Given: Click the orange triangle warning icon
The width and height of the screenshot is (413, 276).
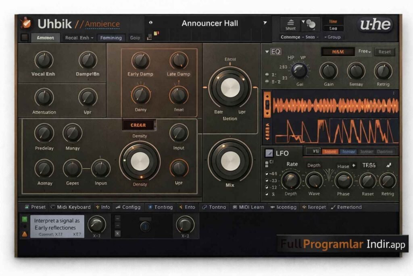Looking at the screenshot, I should click(x=25, y=234).
